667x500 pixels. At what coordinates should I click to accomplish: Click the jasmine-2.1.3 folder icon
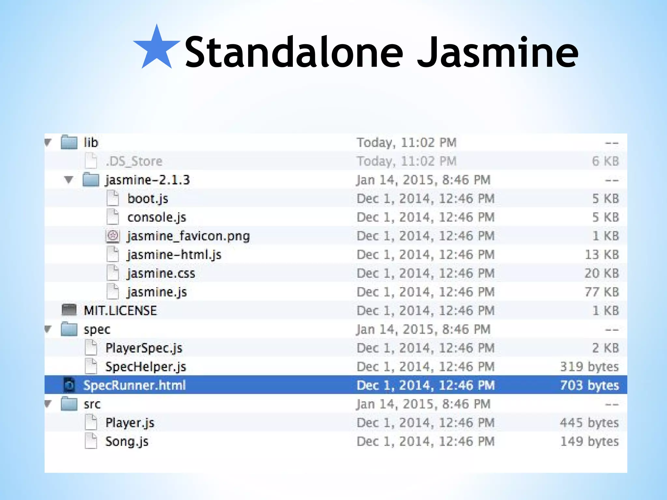coord(91,179)
